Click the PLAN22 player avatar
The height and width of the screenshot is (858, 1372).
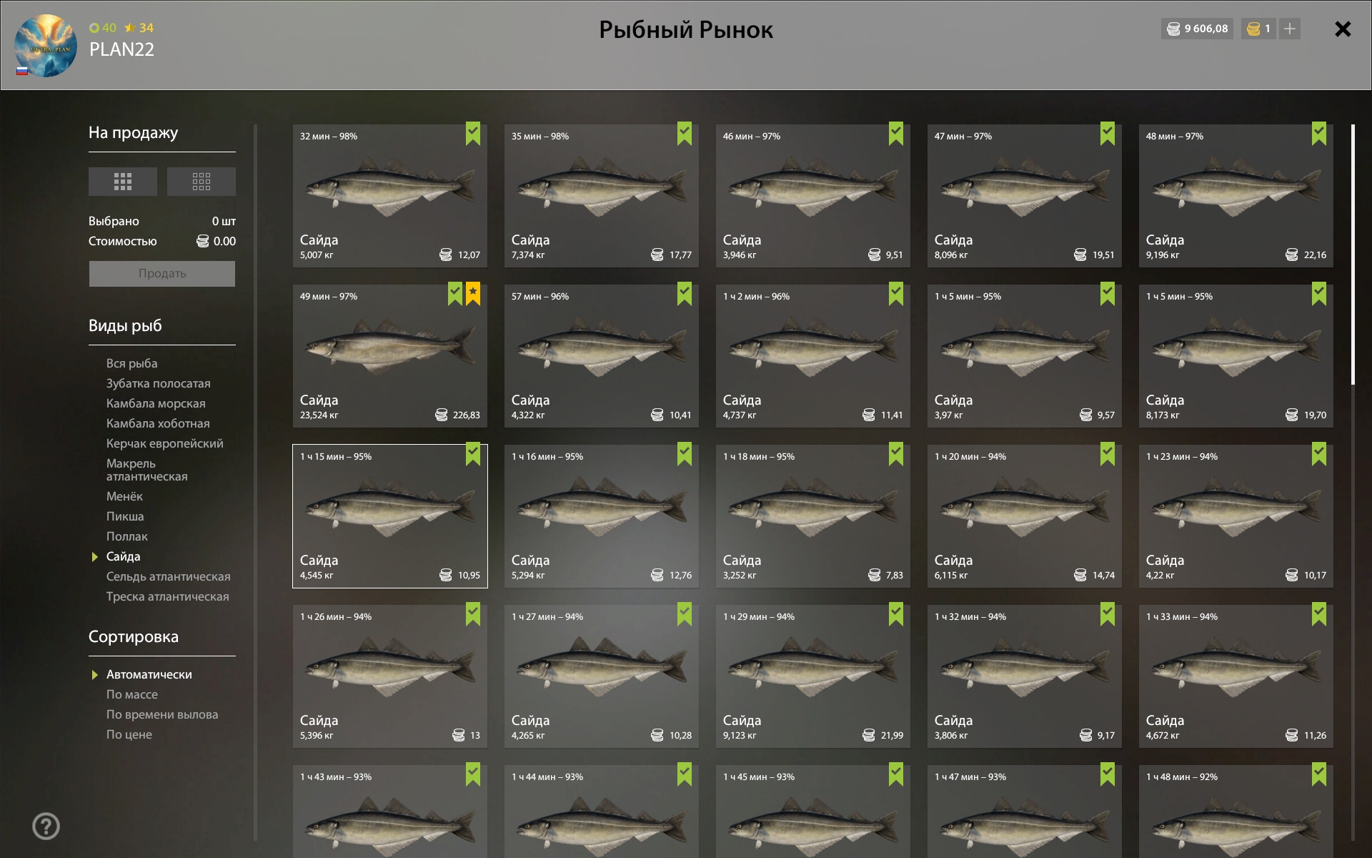tap(46, 46)
